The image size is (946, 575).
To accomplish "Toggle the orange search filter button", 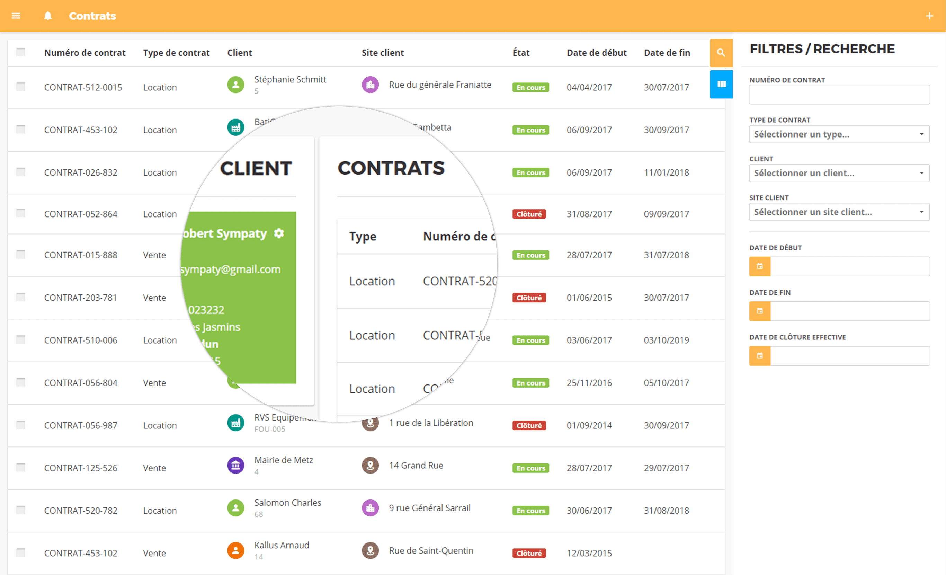I will coord(721,53).
